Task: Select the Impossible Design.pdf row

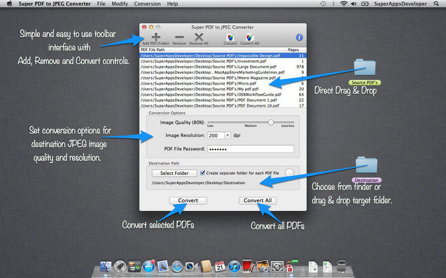Action: pyautogui.click(x=222, y=56)
